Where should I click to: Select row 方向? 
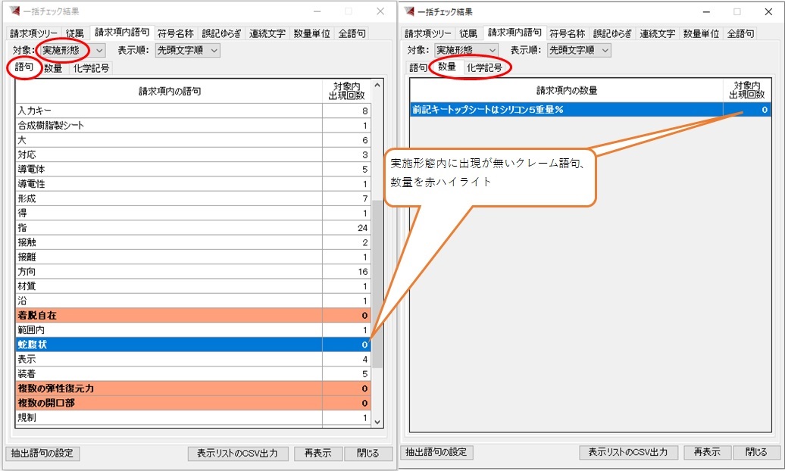pyautogui.click(x=193, y=271)
